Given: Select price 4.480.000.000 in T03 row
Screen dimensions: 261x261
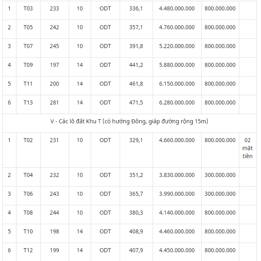Looking at the screenshot, I should coord(177,8).
